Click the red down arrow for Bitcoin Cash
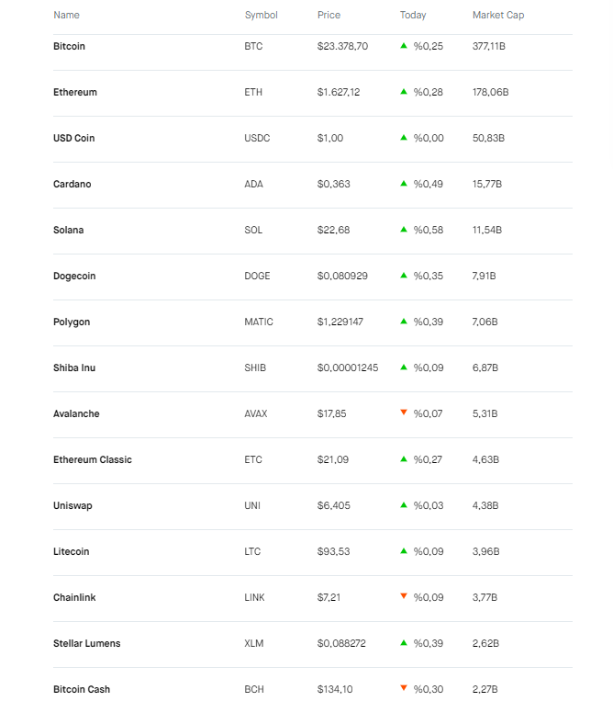613x701 pixels. pos(404,688)
